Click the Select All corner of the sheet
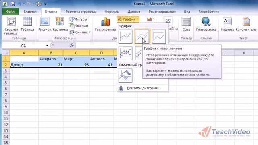Screen dimensions: 258x145 pyautogui.click(x=6, y=53)
